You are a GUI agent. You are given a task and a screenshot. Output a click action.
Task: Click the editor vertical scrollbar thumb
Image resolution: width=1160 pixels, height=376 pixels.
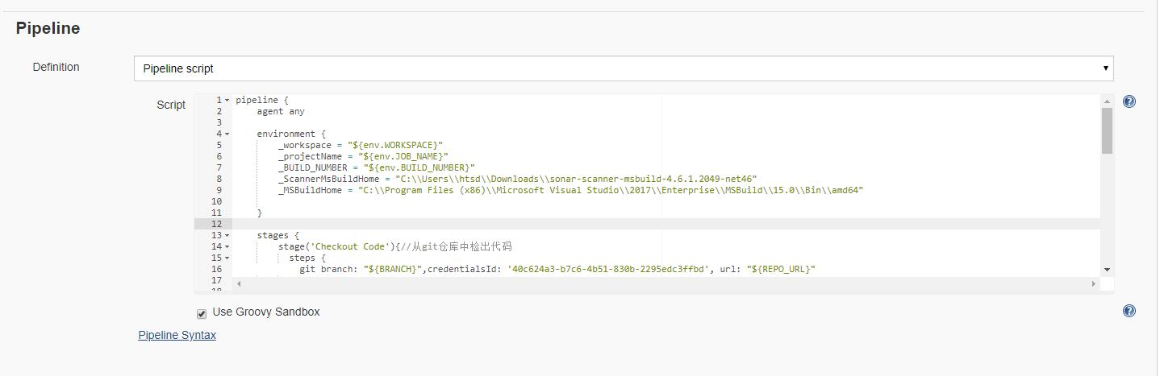(x=1107, y=130)
